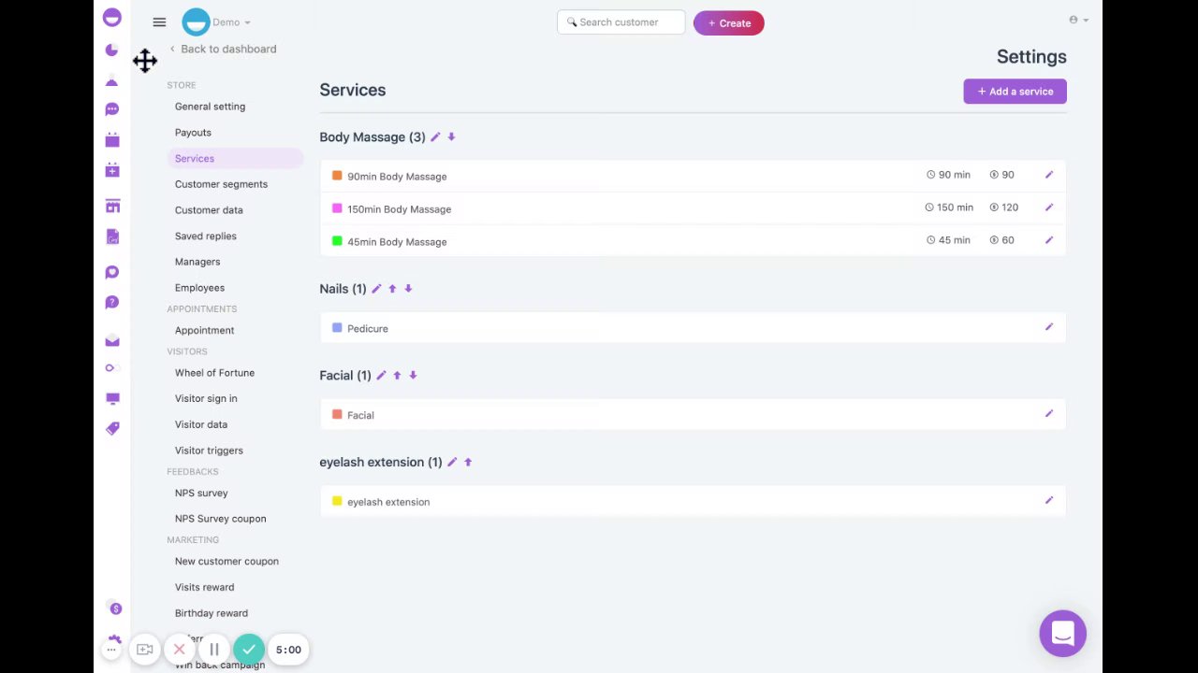
Task: Move eyelash extension category up
Action: pos(468,462)
